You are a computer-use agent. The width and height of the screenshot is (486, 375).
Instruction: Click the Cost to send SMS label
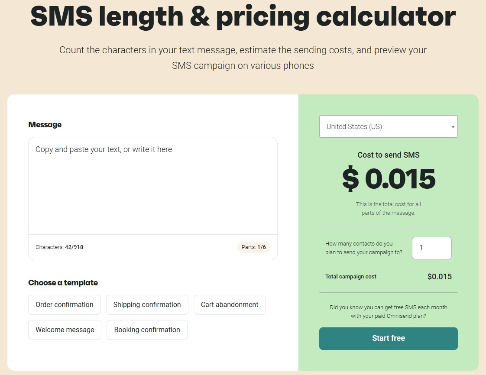389,155
